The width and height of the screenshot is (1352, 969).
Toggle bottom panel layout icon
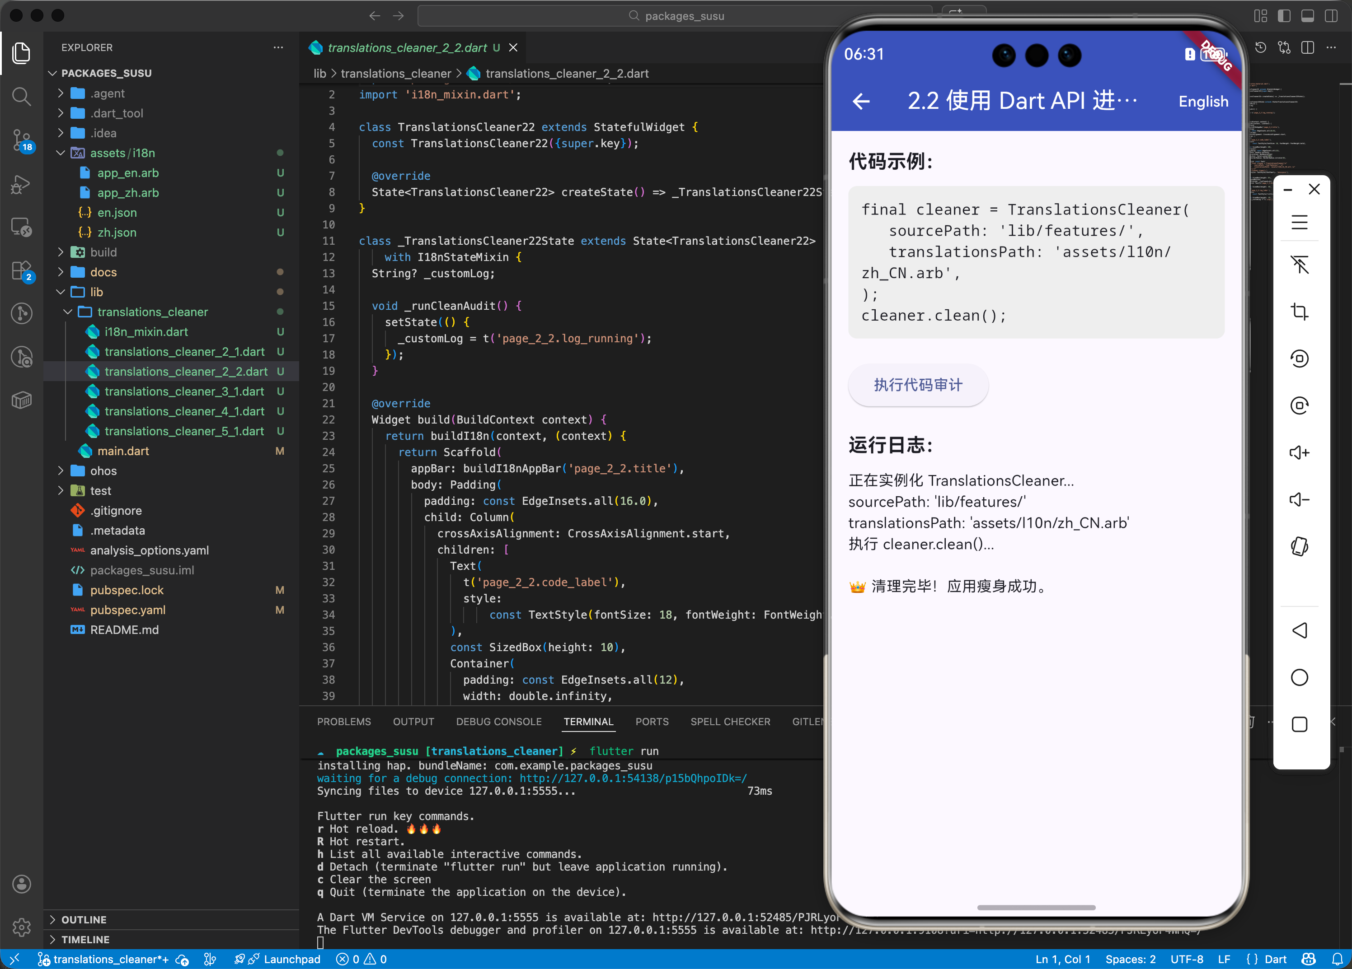[1307, 16]
